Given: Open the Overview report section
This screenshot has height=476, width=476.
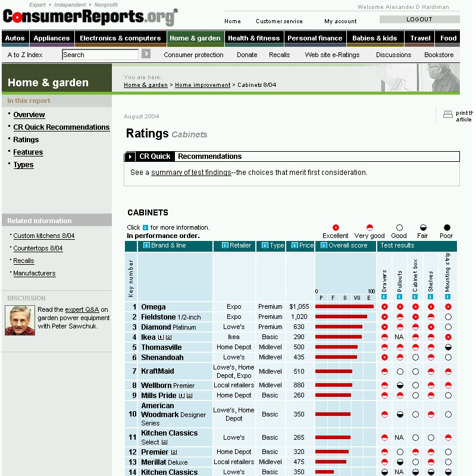Looking at the screenshot, I should [29, 115].
